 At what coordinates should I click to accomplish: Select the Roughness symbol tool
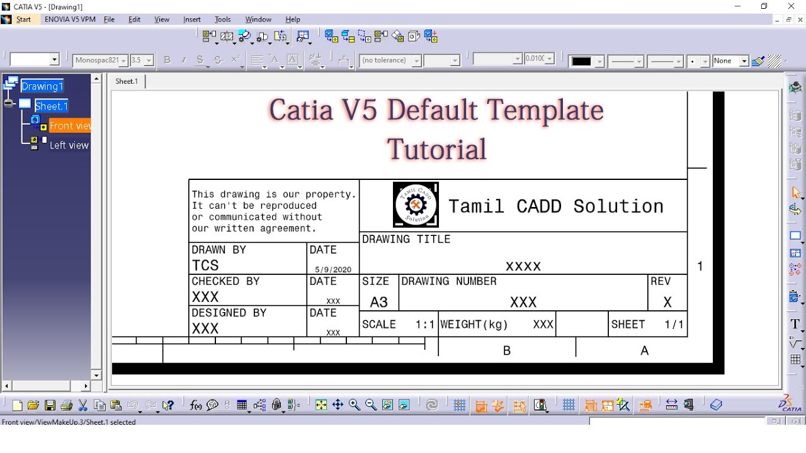pos(796,343)
